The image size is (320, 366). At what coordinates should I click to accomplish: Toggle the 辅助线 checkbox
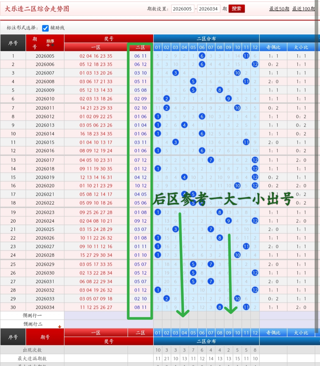click(45, 28)
